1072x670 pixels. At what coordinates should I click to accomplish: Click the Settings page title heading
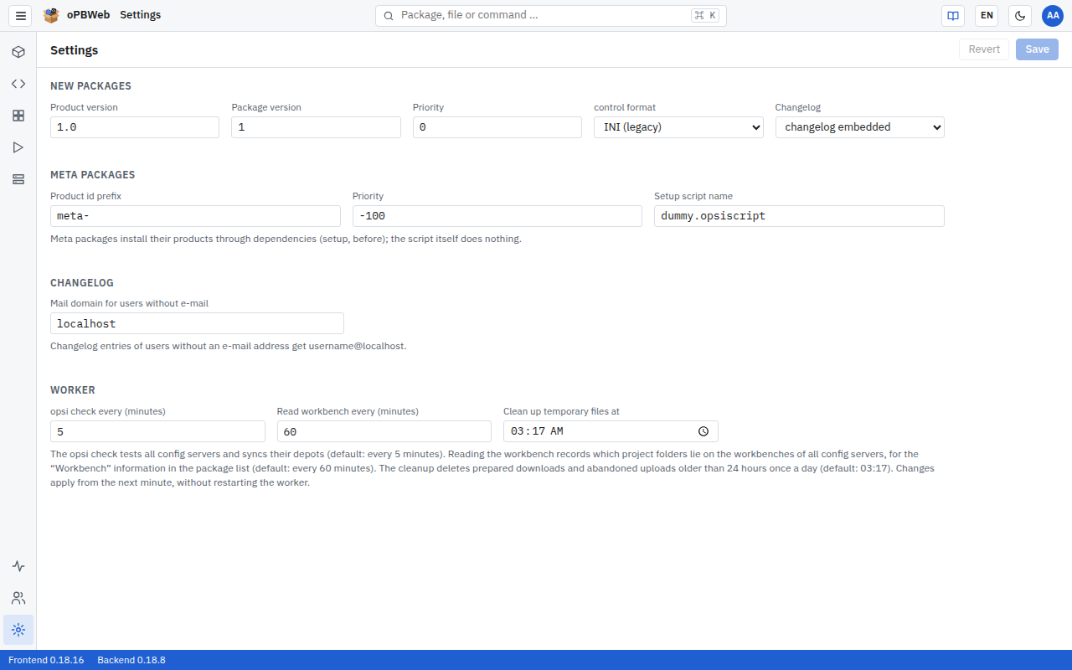click(75, 50)
